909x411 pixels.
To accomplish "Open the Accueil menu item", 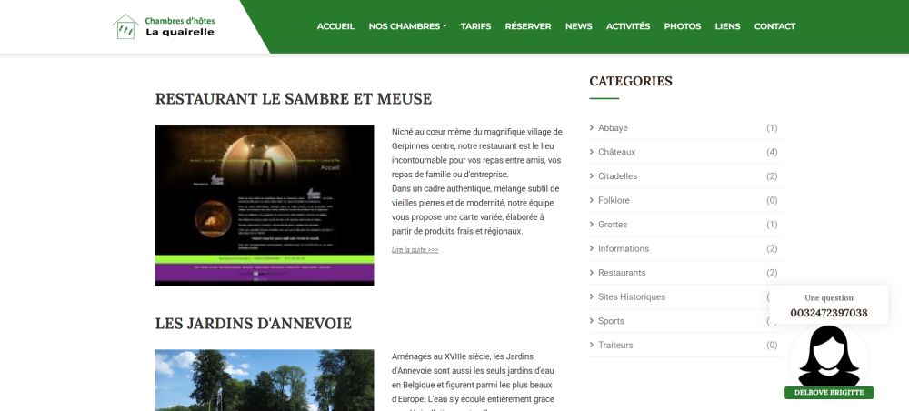I will (335, 26).
